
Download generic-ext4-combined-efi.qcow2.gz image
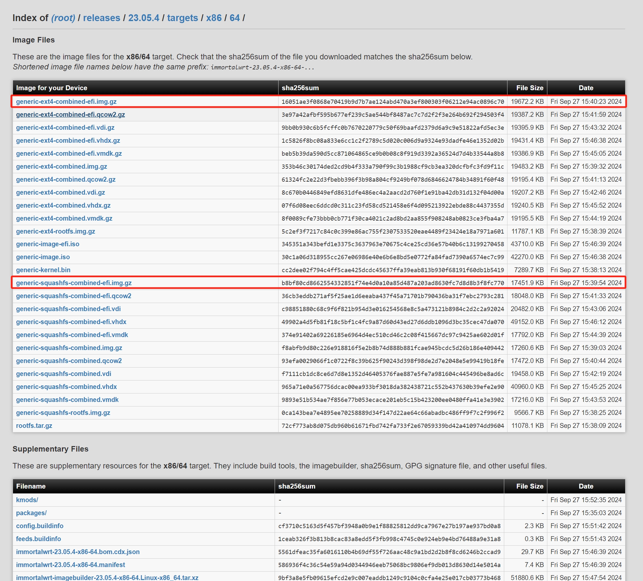(70, 115)
